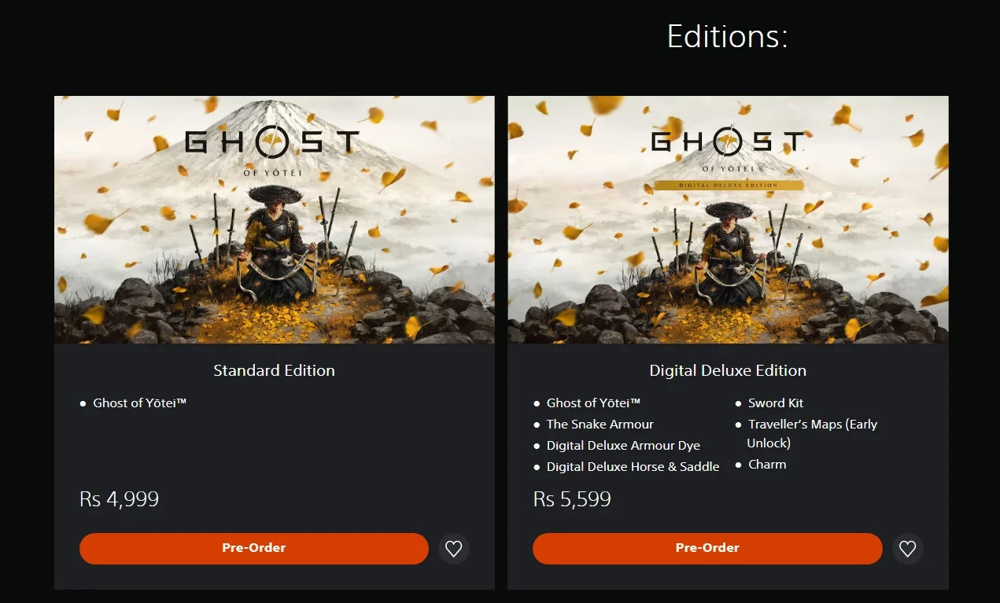Select Digital Deluxe Horse & Saddle item
The height and width of the screenshot is (603, 1000).
(633, 467)
